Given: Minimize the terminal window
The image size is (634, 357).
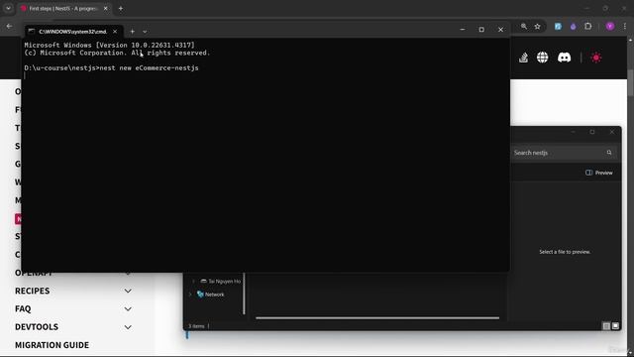Looking at the screenshot, I should tap(463, 30).
